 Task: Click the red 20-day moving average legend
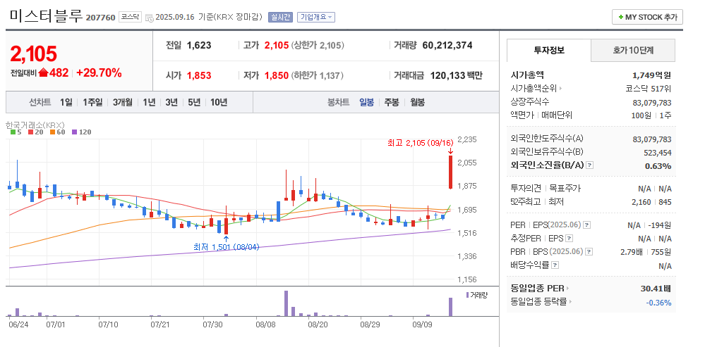pos(35,132)
